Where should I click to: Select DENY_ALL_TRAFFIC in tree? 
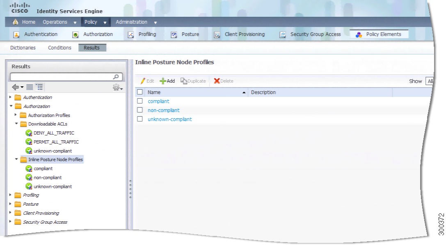tap(54, 133)
